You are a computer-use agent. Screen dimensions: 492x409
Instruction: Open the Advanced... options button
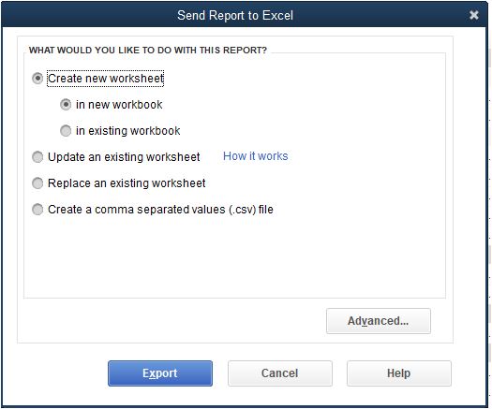point(379,321)
